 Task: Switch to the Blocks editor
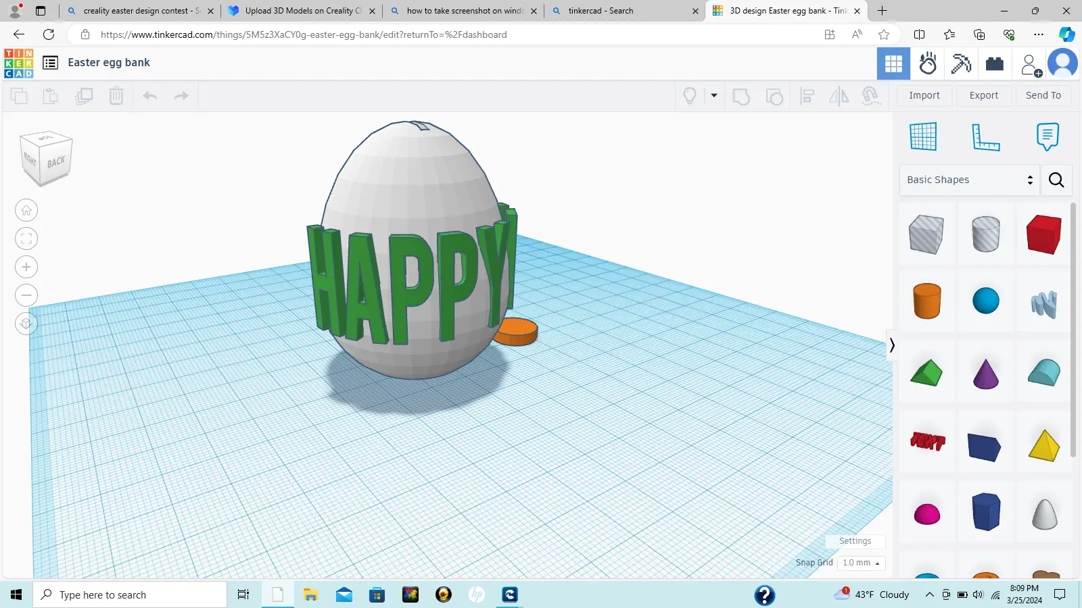tap(995, 63)
